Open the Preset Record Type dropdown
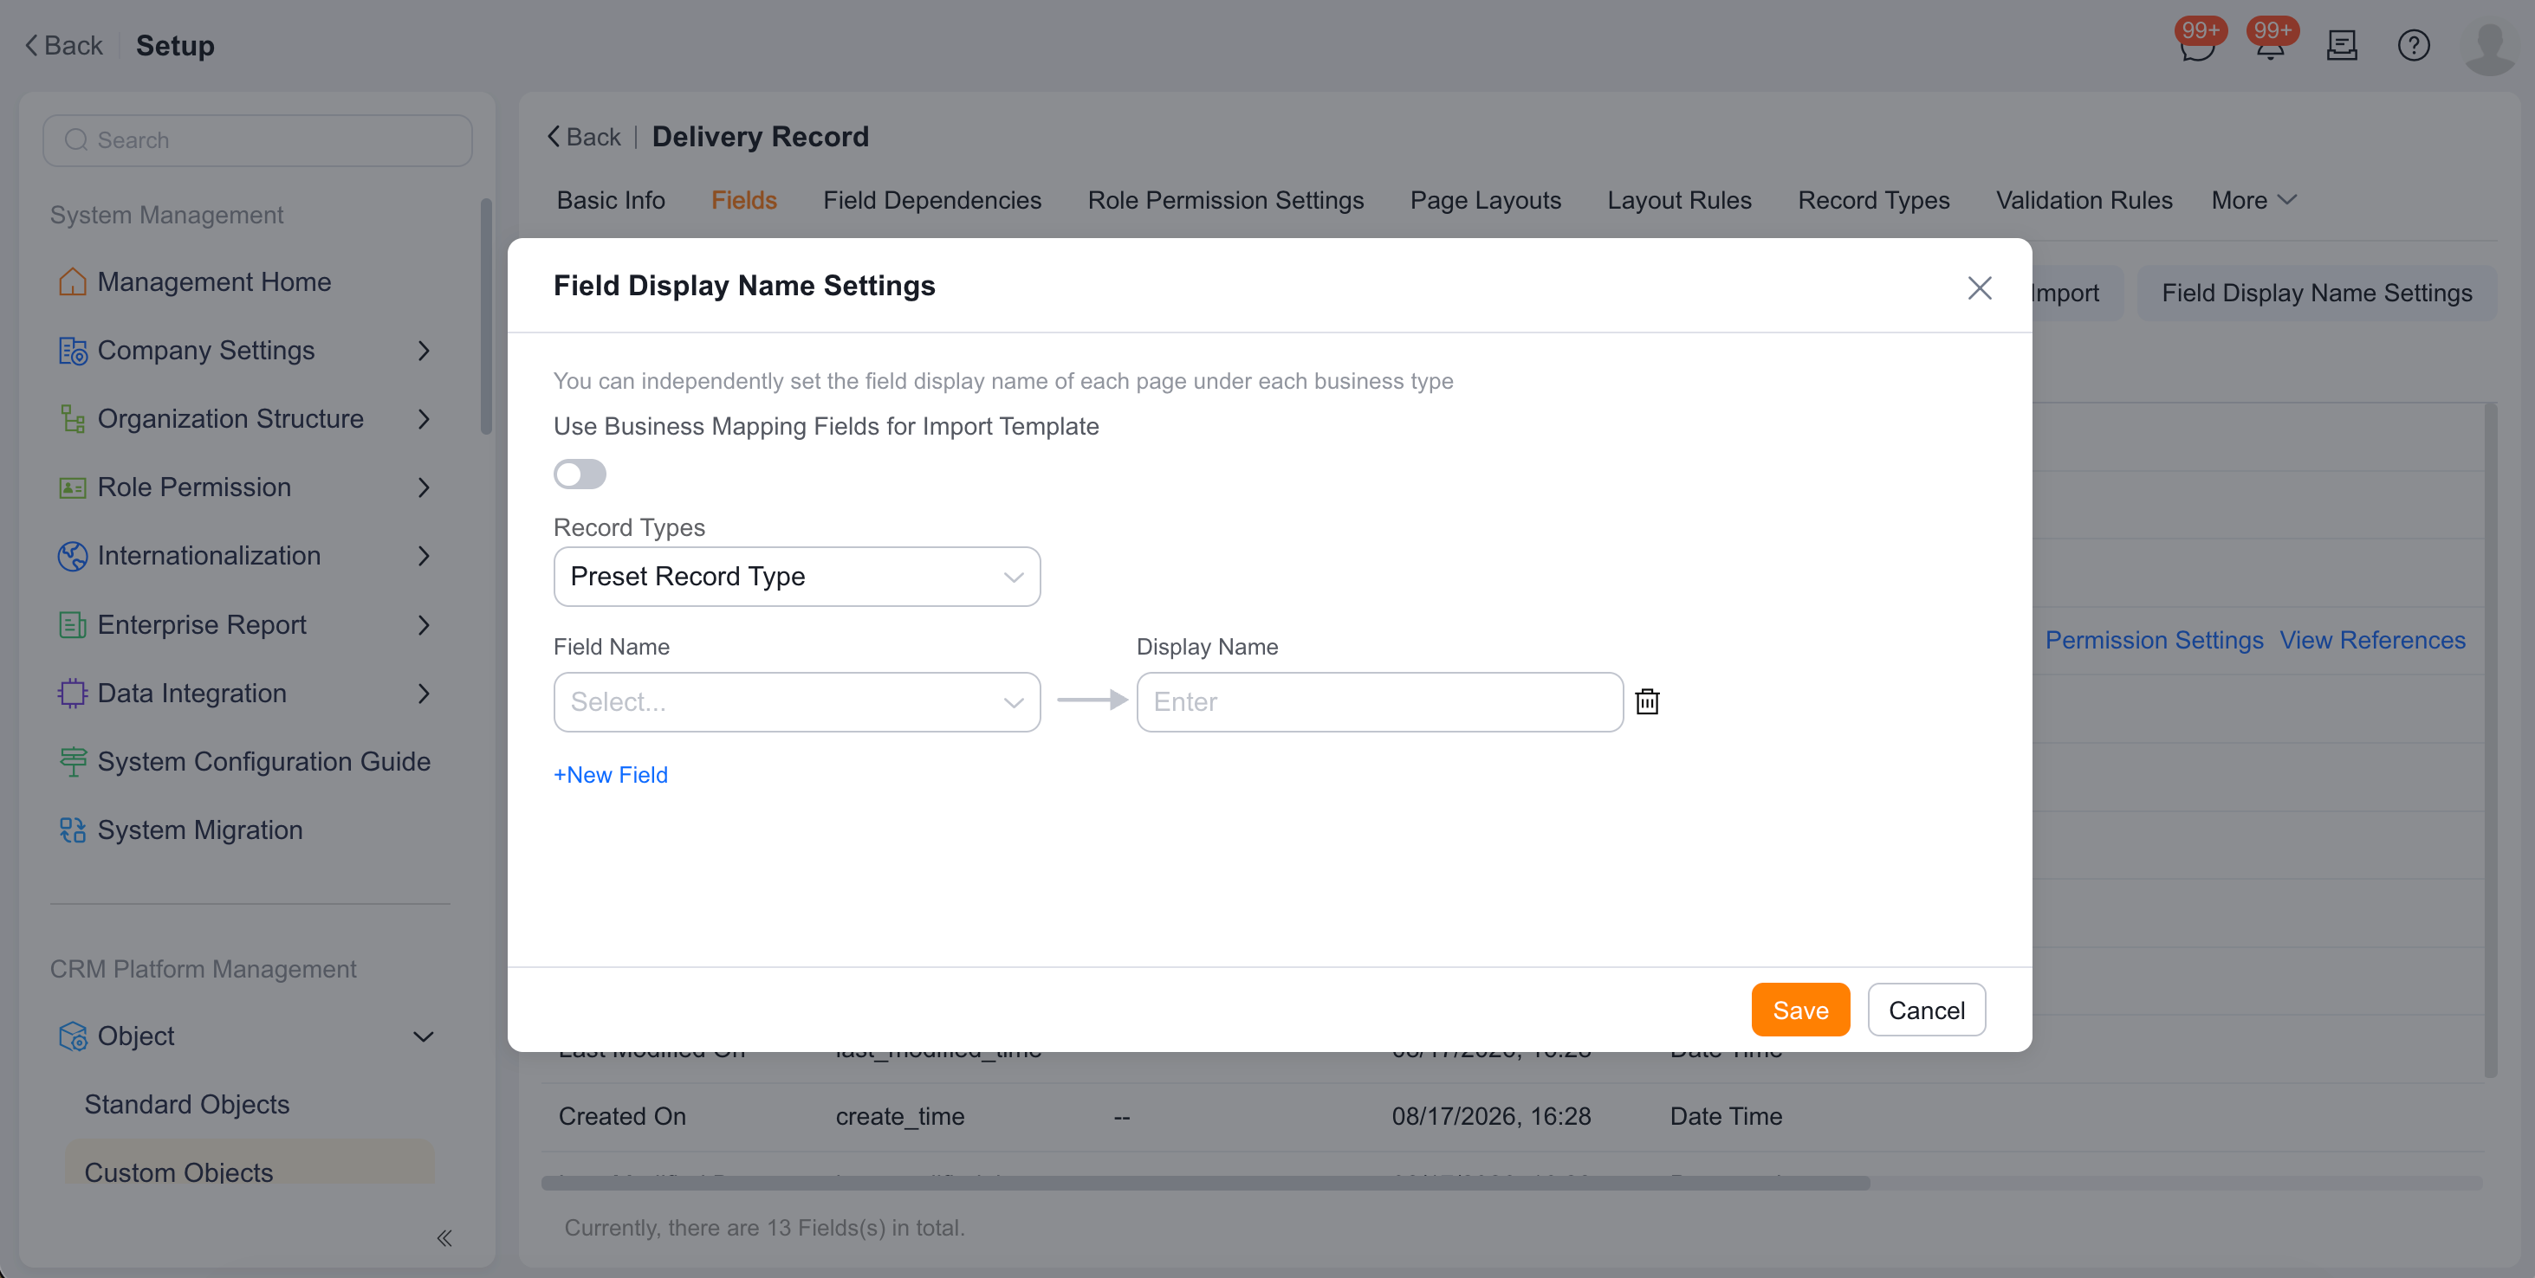Screen dimensions: 2535x1278 point(796,577)
